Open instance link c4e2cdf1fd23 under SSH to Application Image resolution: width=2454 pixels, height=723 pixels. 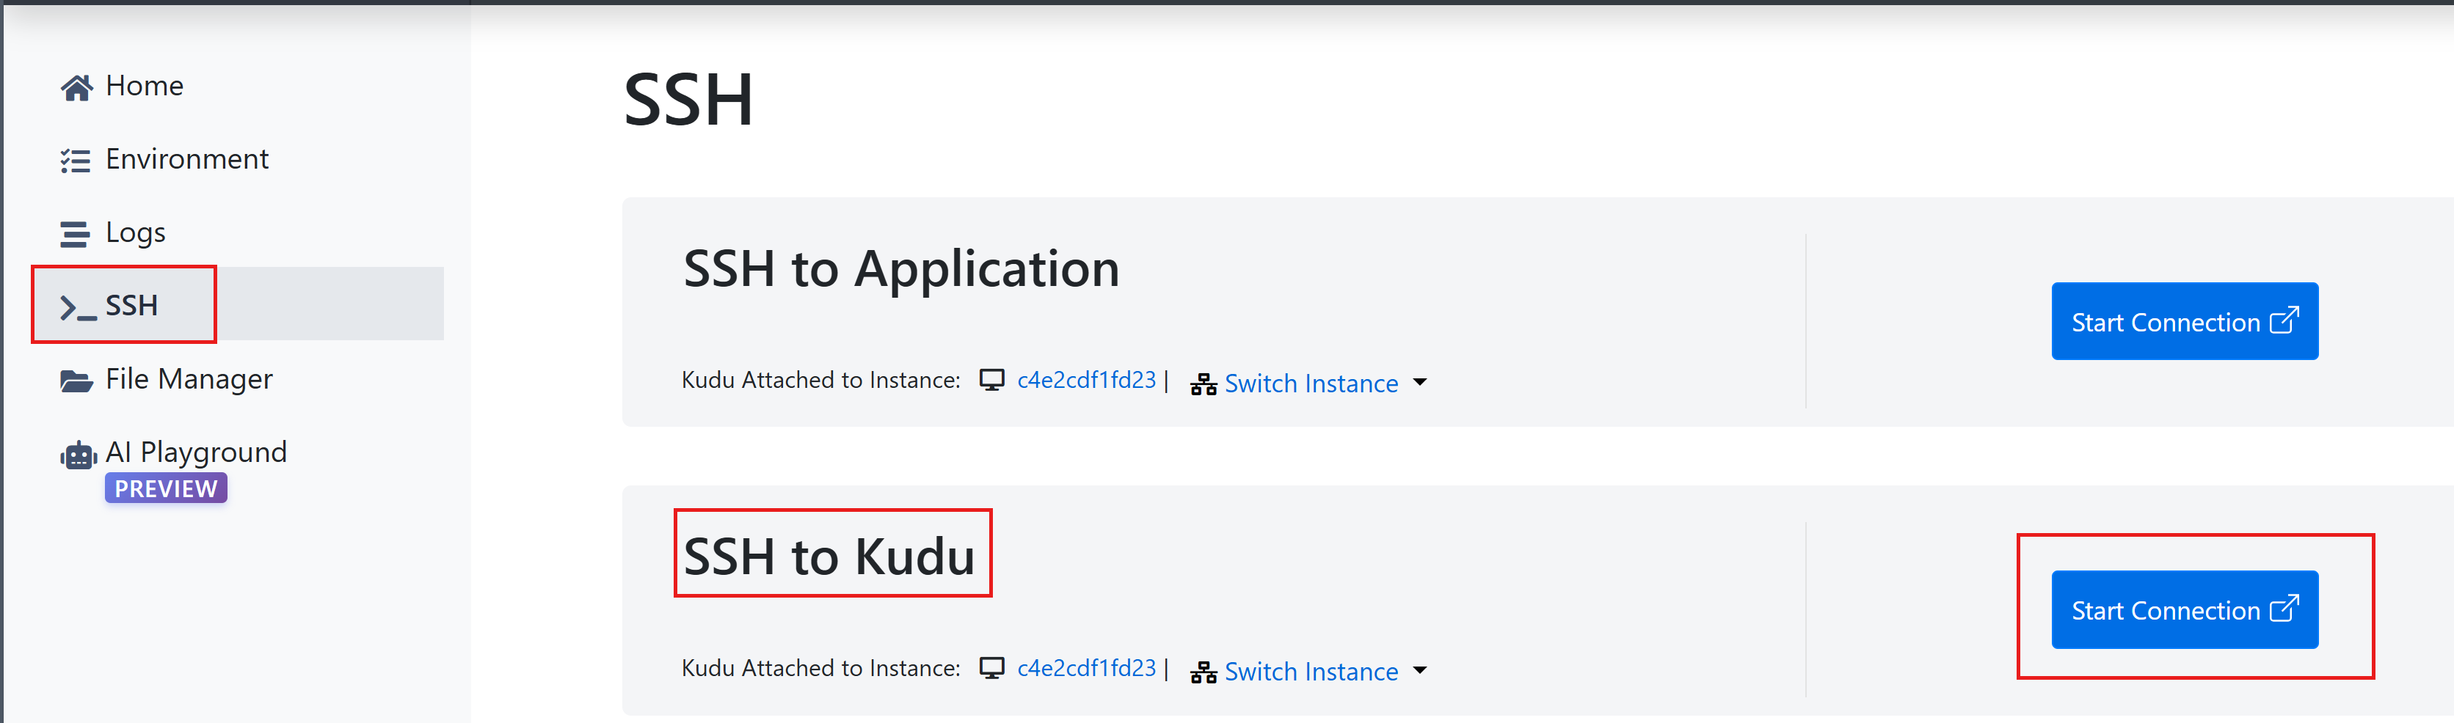tap(1086, 380)
